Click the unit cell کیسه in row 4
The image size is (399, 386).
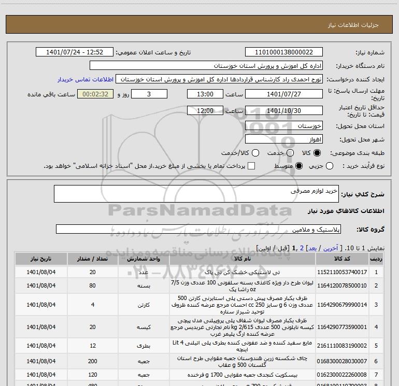click(x=144, y=327)
